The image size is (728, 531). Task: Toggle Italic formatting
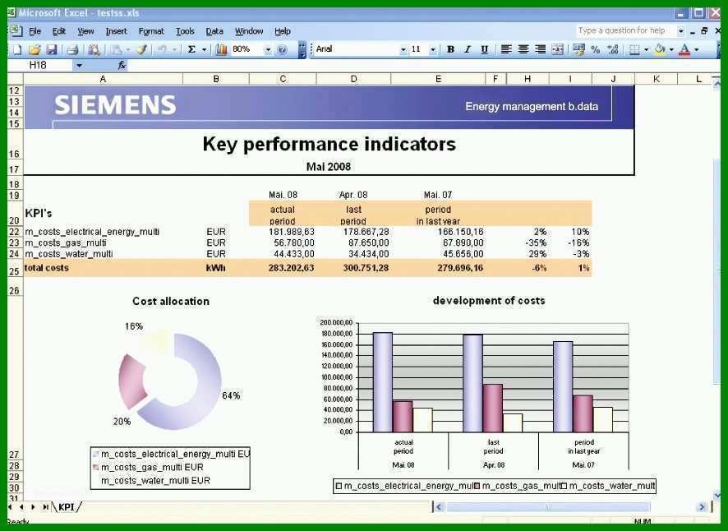(468, 49)
